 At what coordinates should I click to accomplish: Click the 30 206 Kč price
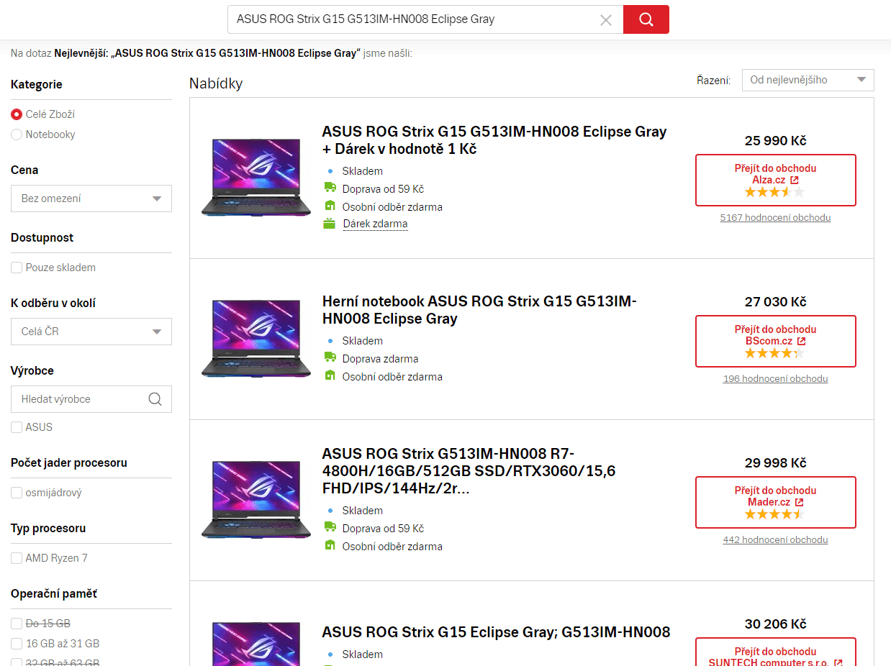point(775,624)
